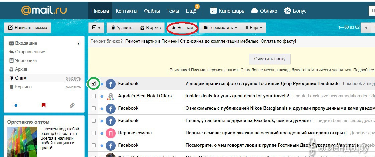Toggle unread dot on '2 людям нравится' email
Screen dimensions: 375x157
click(102, 84)
